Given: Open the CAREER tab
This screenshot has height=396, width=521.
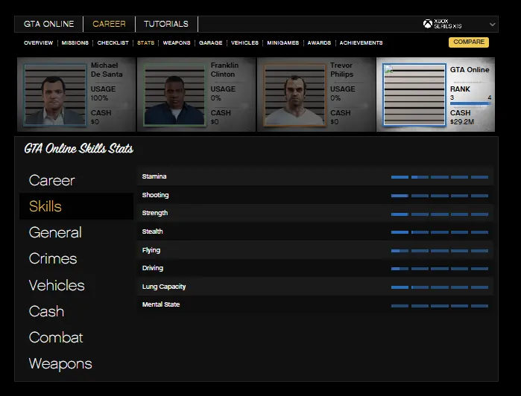Looking at the screenshot, I should [109, 24].
